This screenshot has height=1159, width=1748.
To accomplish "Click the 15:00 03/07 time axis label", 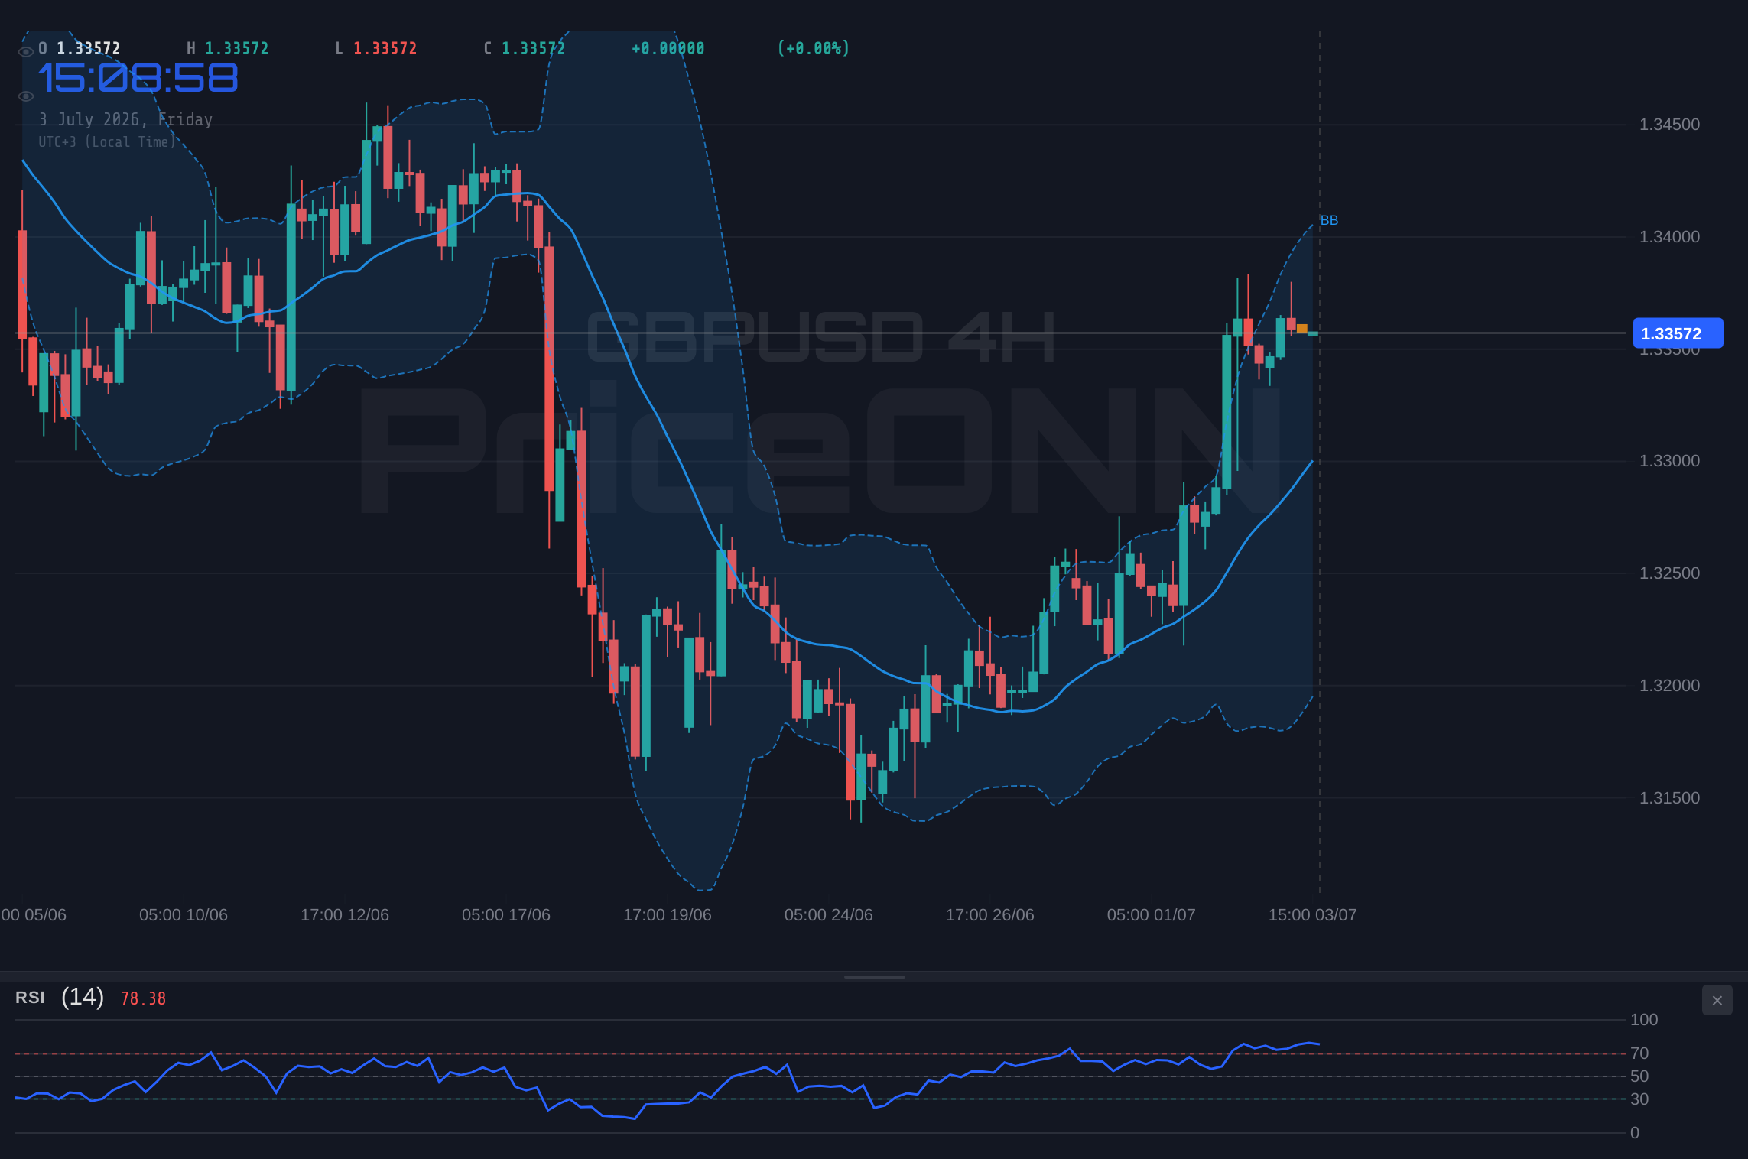I will point(1313,915).
